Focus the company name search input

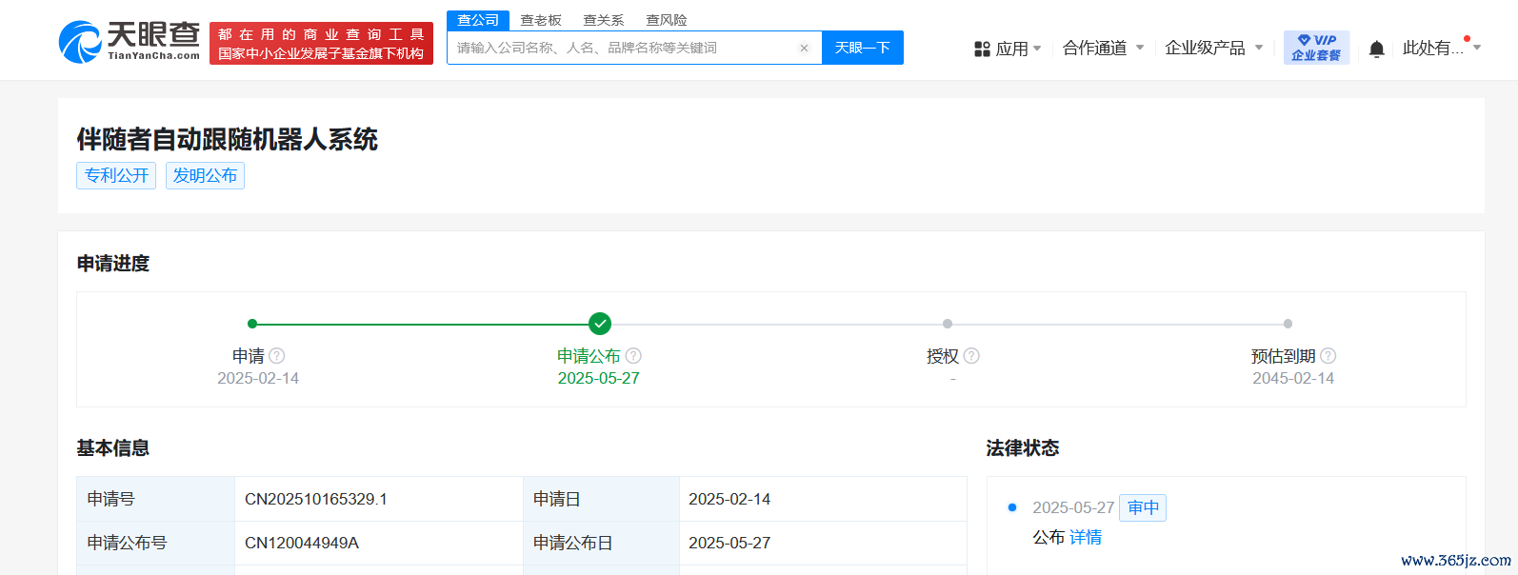pos(619,48)
